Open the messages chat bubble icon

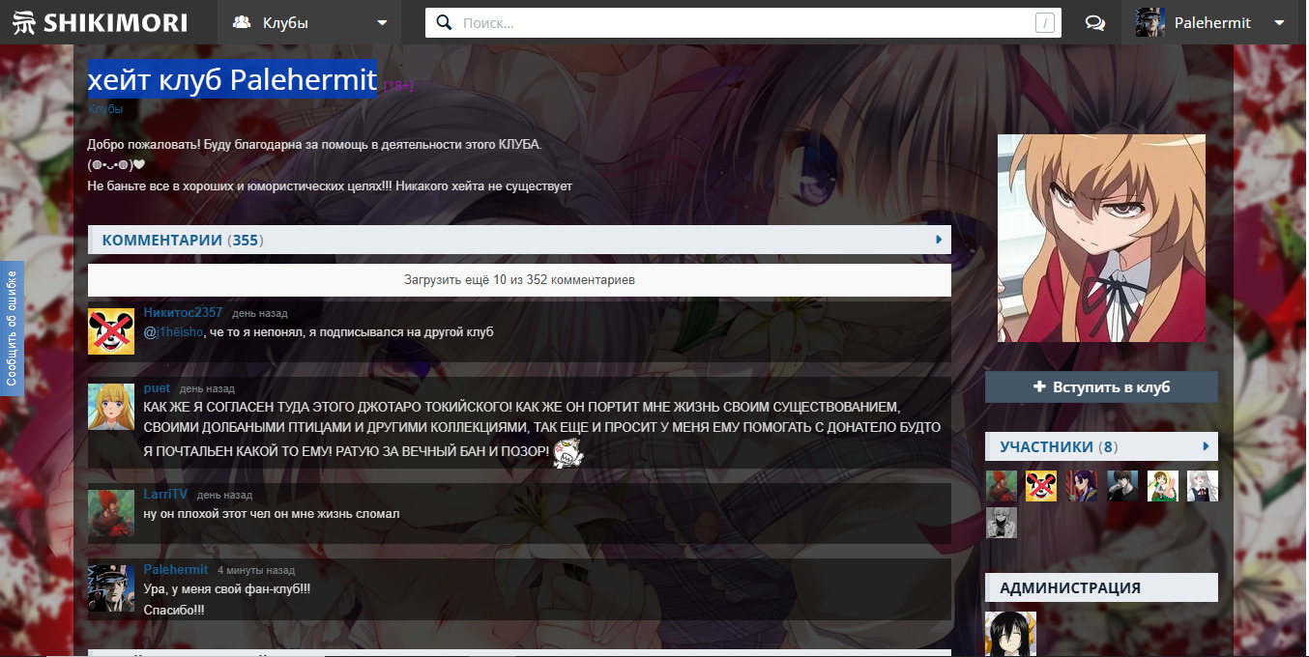pyautogui.click(x=1095, y=23)
